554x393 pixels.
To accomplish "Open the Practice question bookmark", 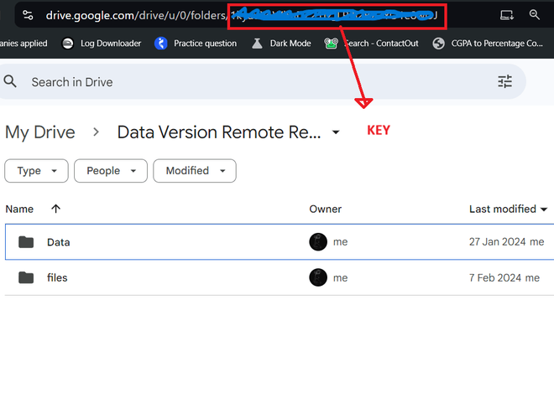I will (x=197, y=44).
